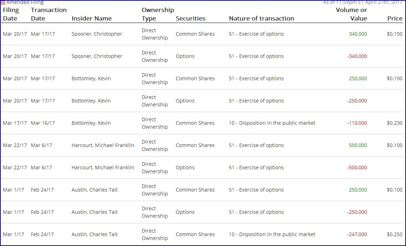Click the Mar 16/17 transaction date

click(x=43, y=123)
